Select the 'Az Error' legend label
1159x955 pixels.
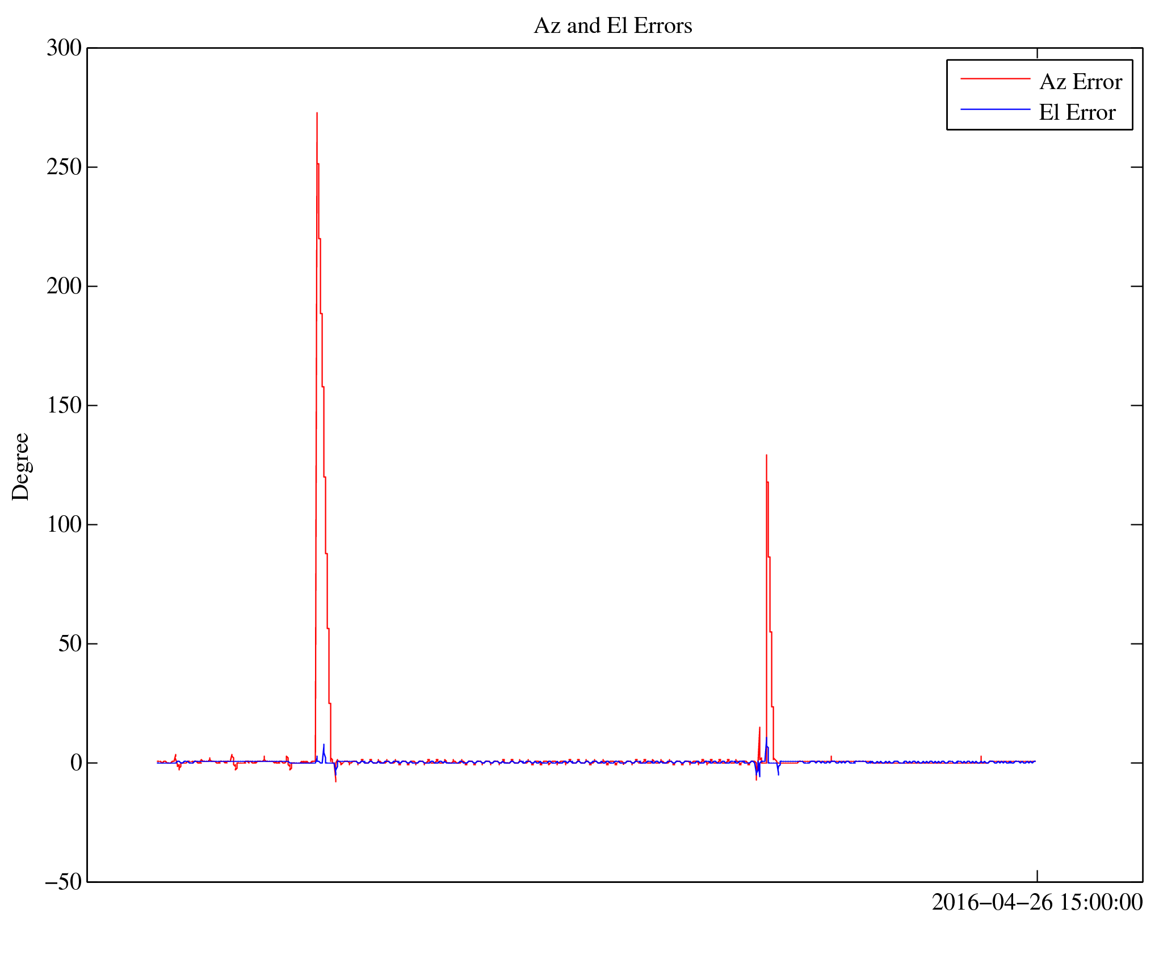1080,82
